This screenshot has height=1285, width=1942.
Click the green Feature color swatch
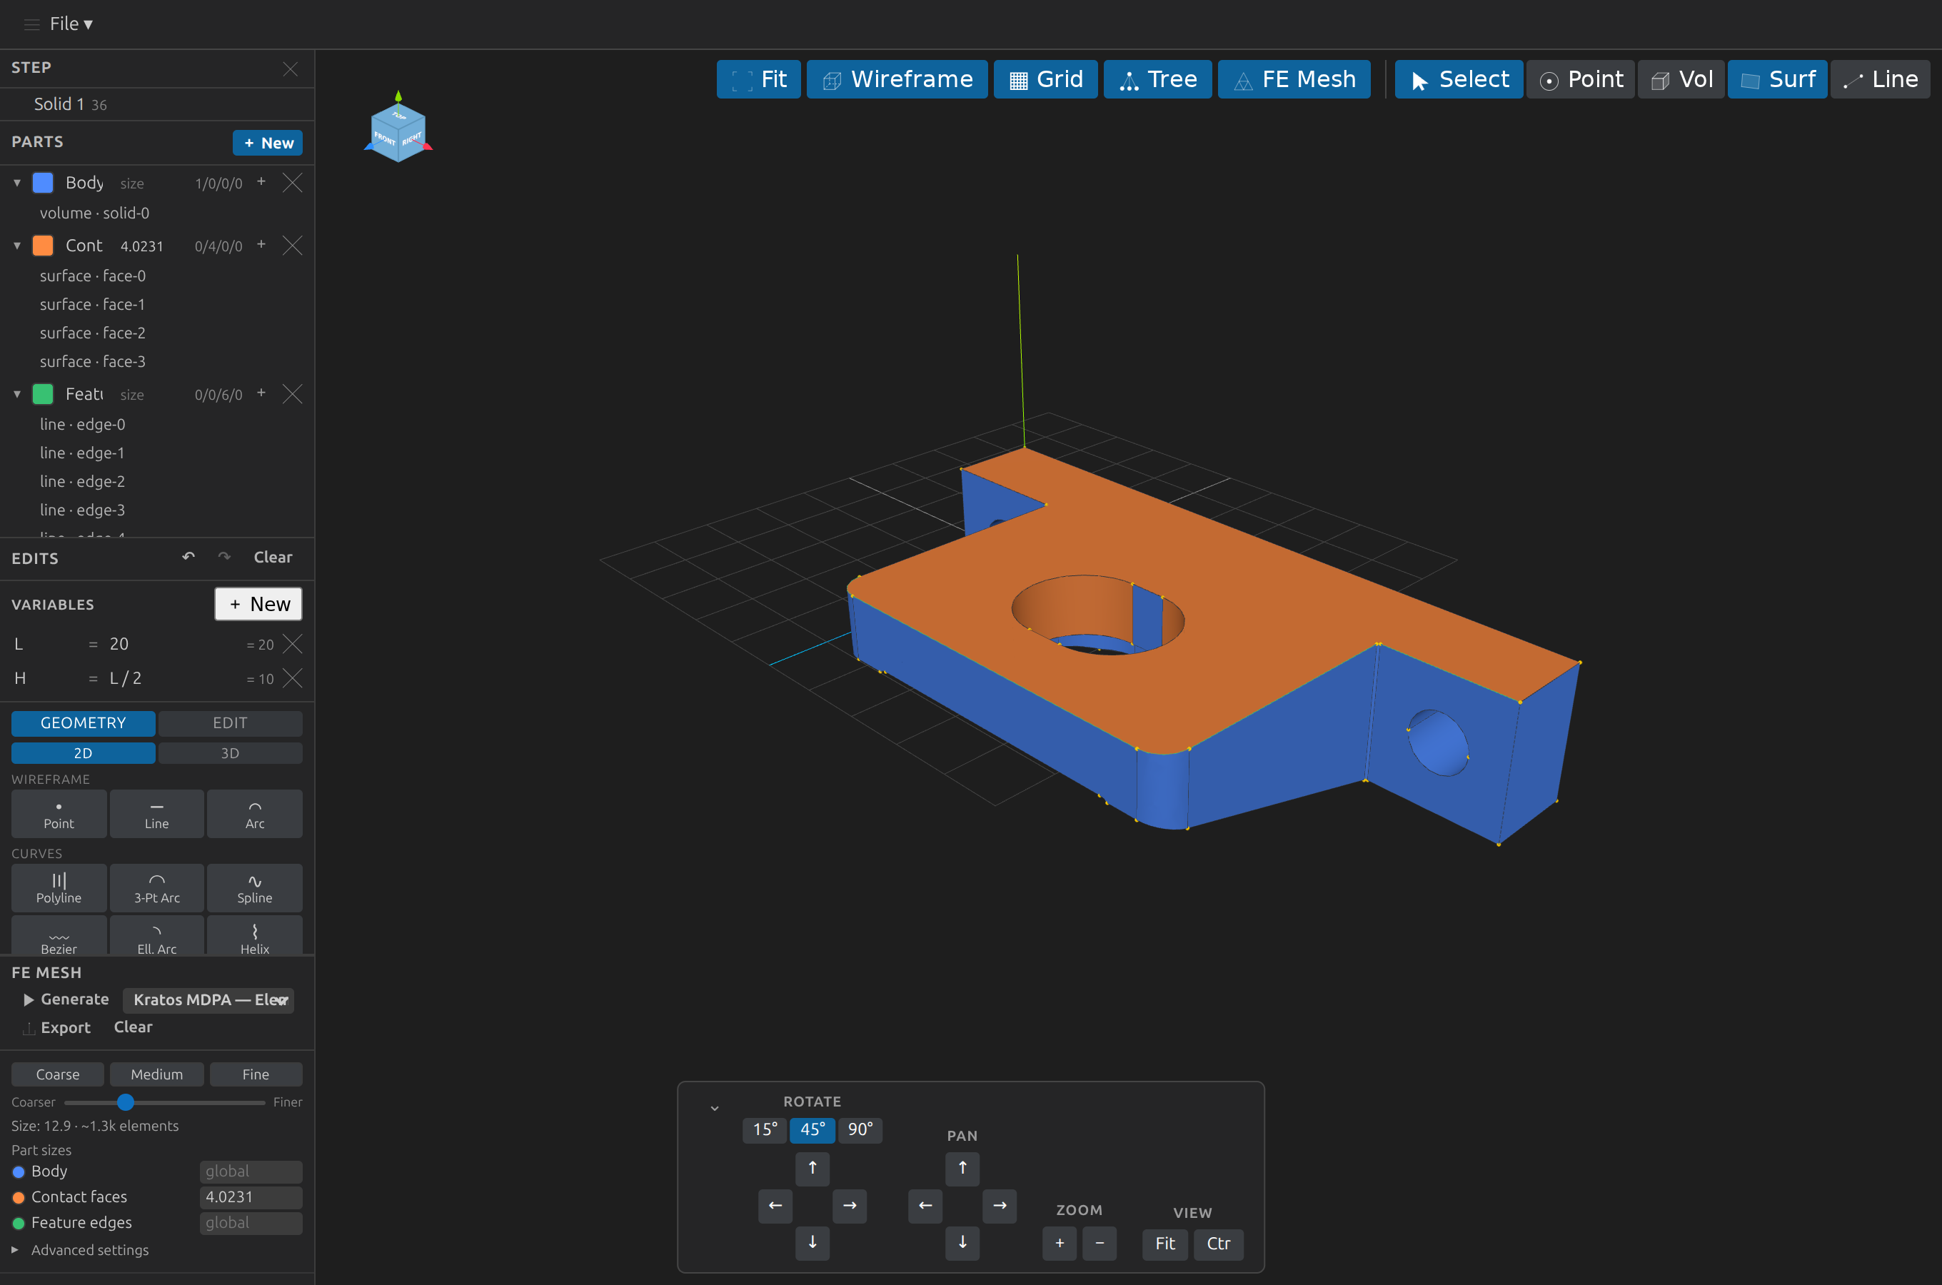point(43,394)
